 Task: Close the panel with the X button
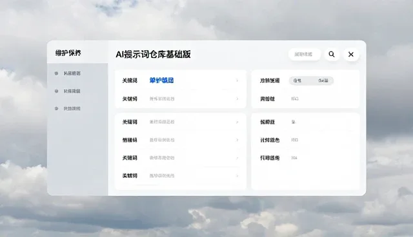point(351,54)
